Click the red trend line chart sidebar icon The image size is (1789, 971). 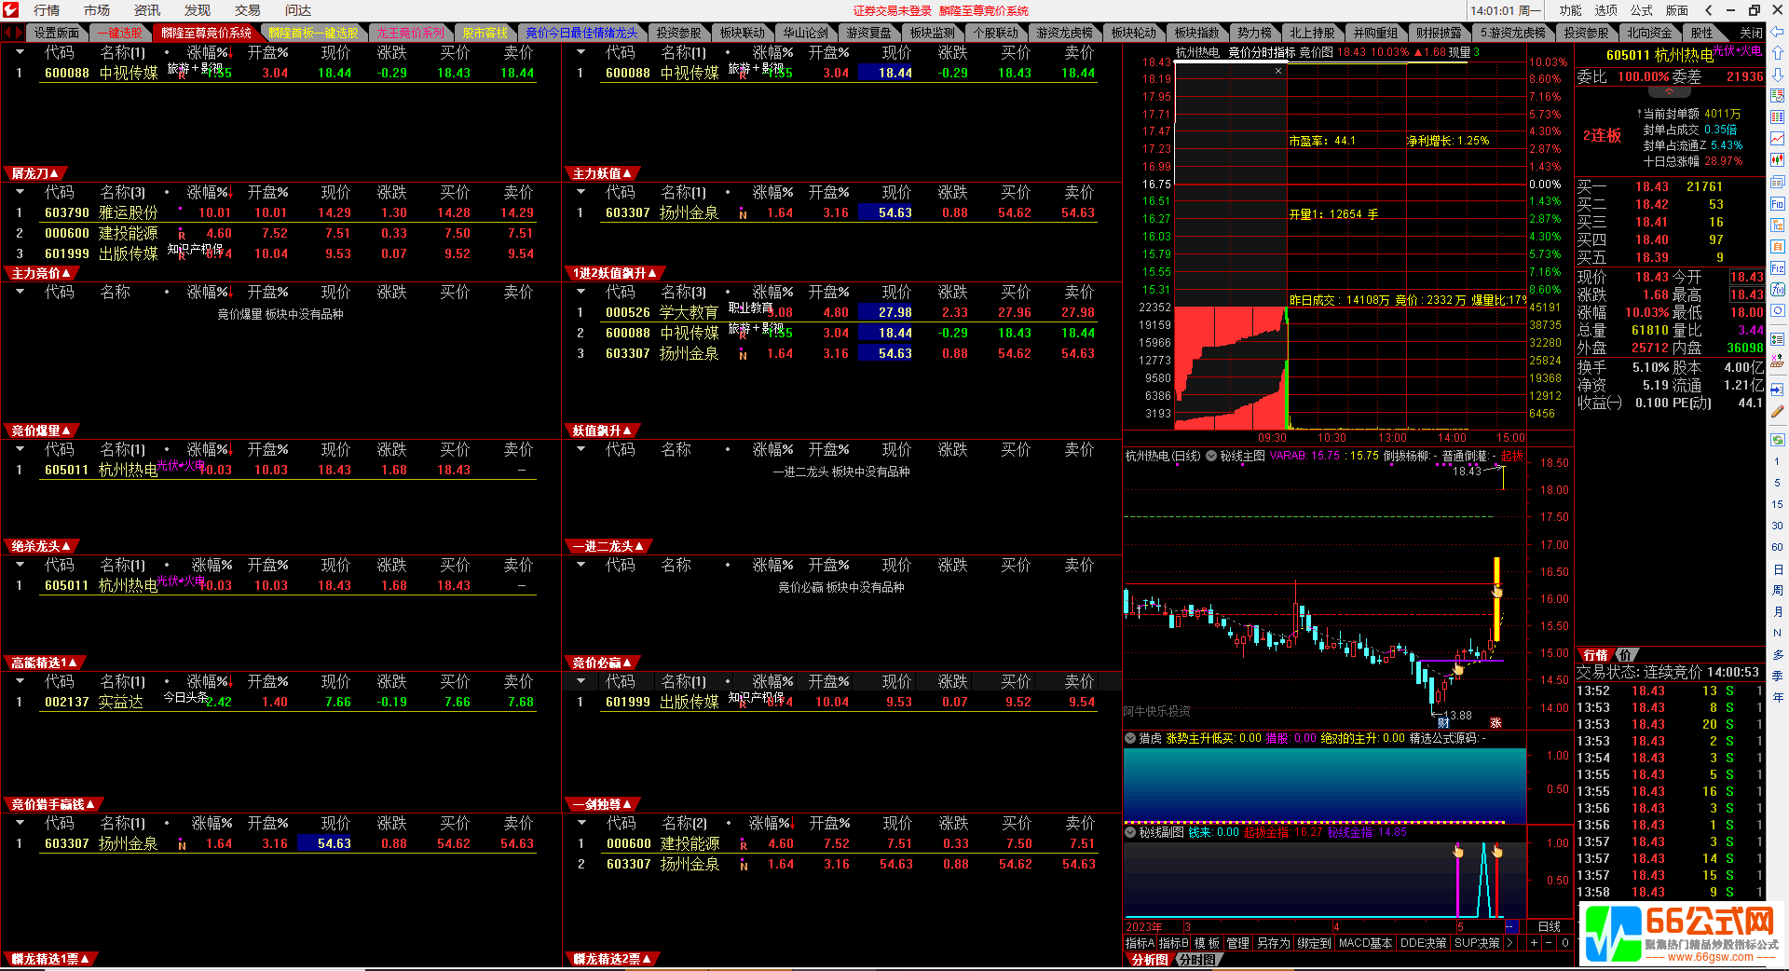click(x=1778, y=139)
